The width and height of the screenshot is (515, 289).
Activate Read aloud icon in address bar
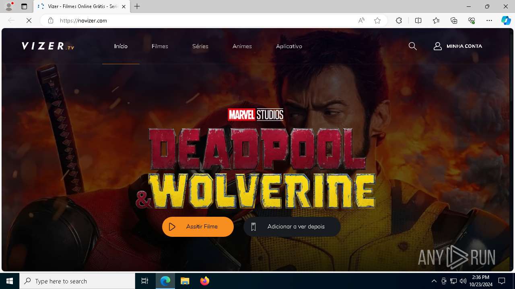click(x=361, y=20)
